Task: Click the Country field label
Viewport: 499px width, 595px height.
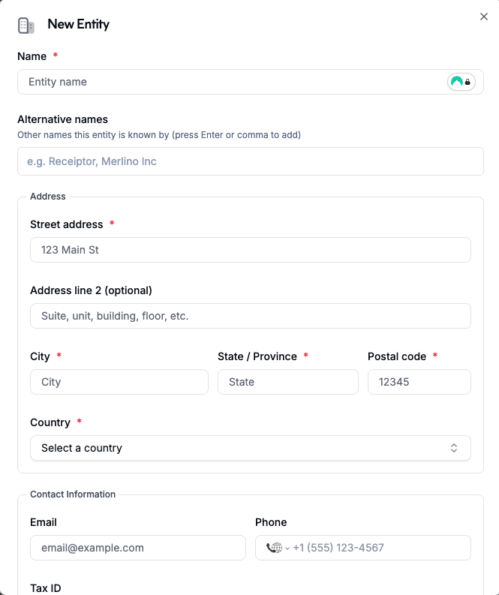Action: coord(50,422)
